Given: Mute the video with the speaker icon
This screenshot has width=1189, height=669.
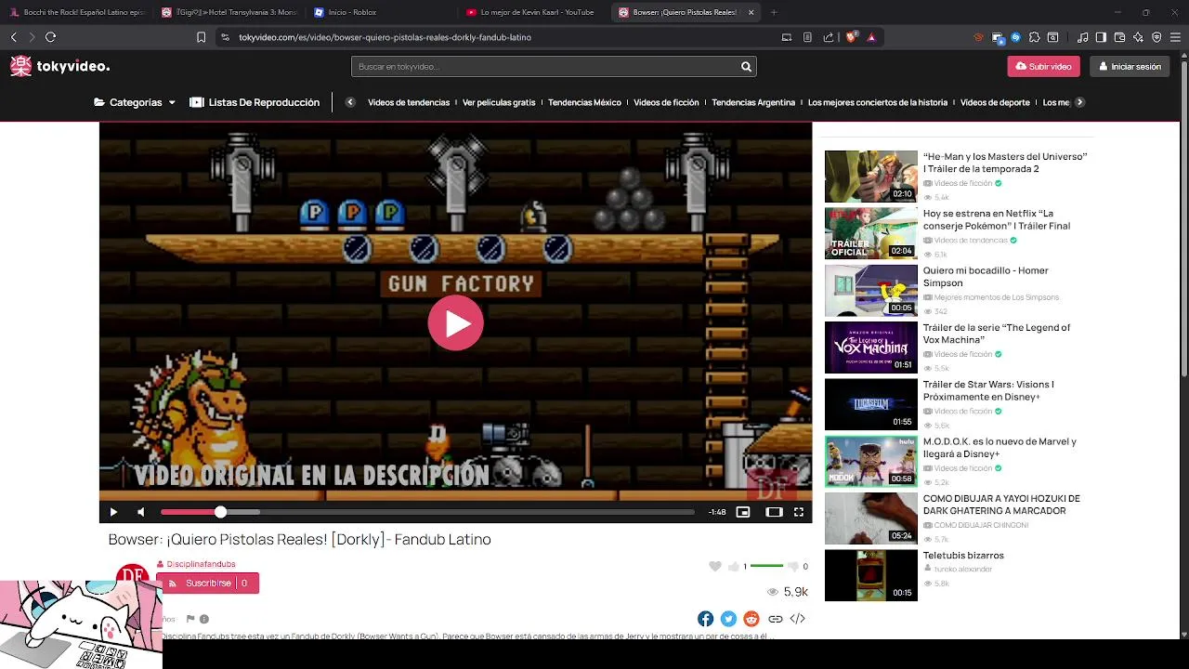Looking at the screenshot, I should 140,512.
